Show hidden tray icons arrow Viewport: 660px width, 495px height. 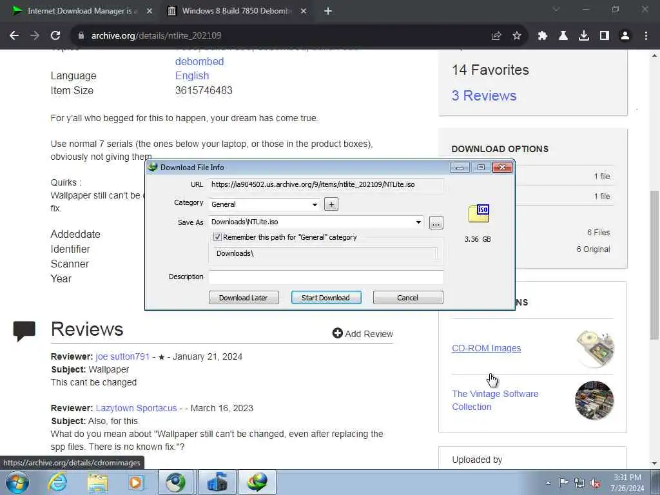[x=548, y=483]
